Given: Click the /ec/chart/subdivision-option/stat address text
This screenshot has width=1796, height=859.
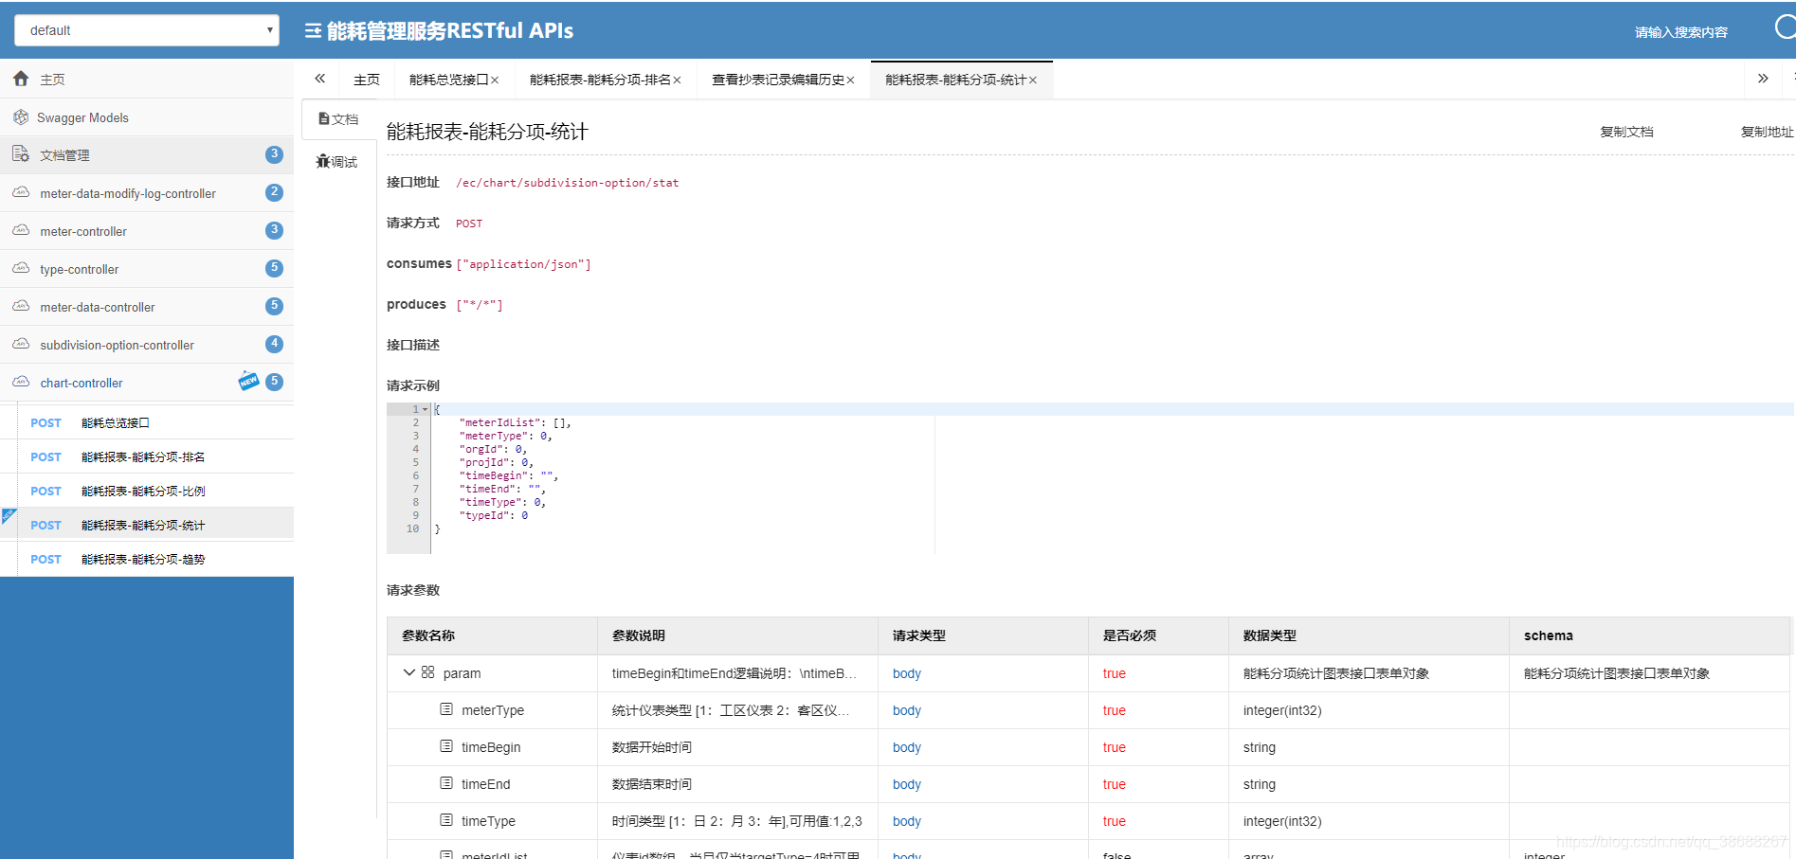Looking at the screenshot, I should tap(568, 183).
